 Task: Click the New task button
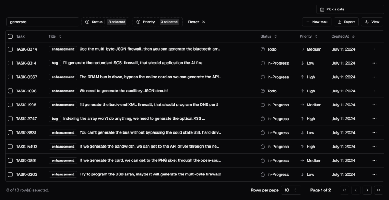(317, 22)
